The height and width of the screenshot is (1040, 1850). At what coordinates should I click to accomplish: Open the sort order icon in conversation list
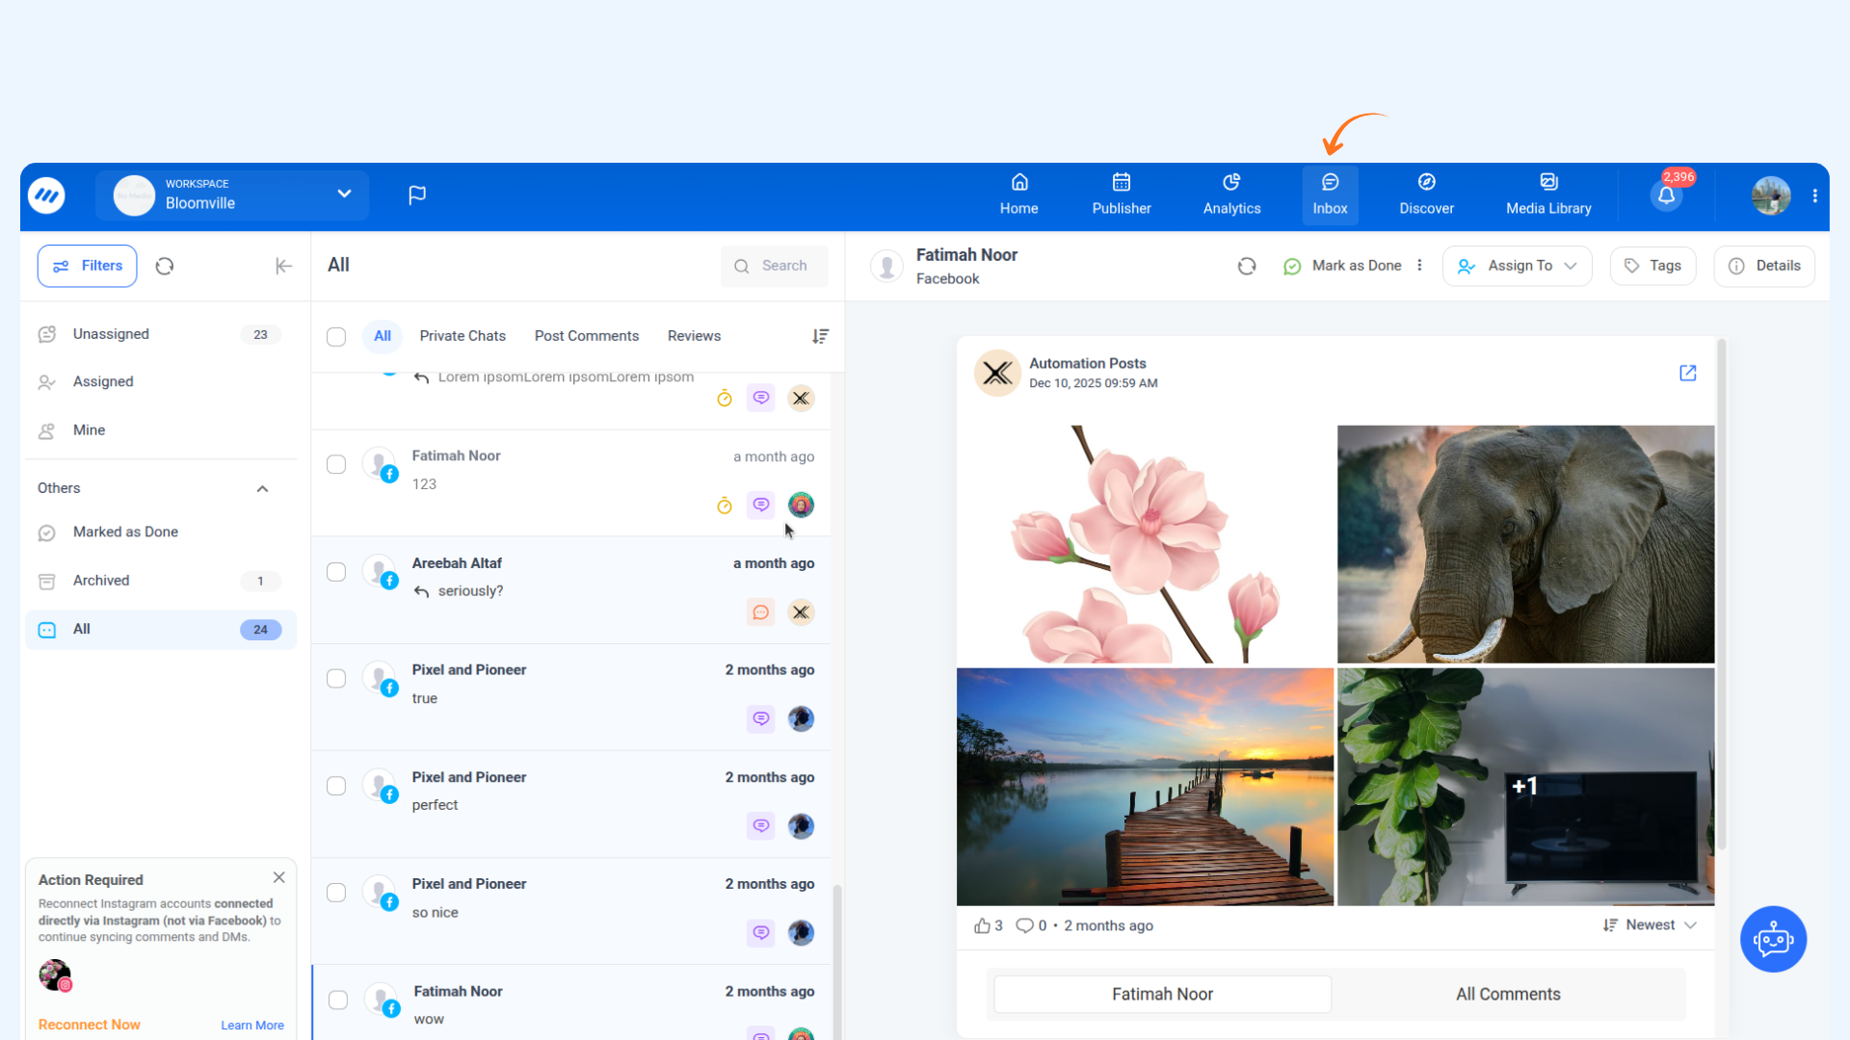point(820,336)
